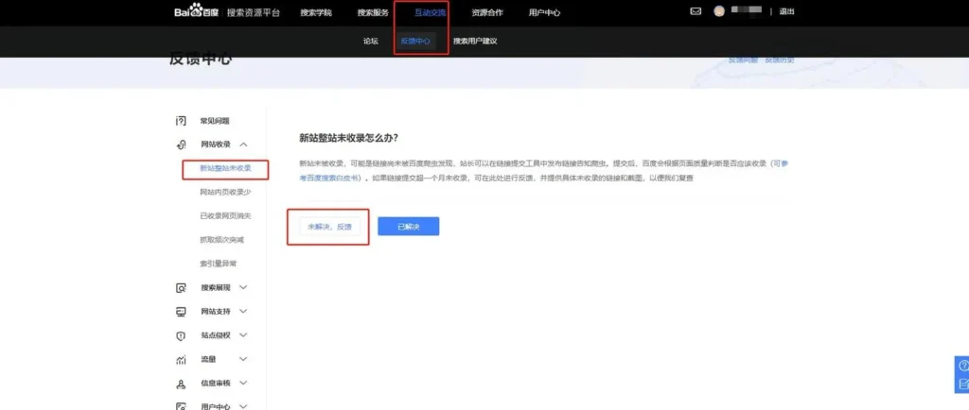The image size is (969, 410).
Task: Click the 搜索展现 sidebar icon
Action: click(181, 287)
